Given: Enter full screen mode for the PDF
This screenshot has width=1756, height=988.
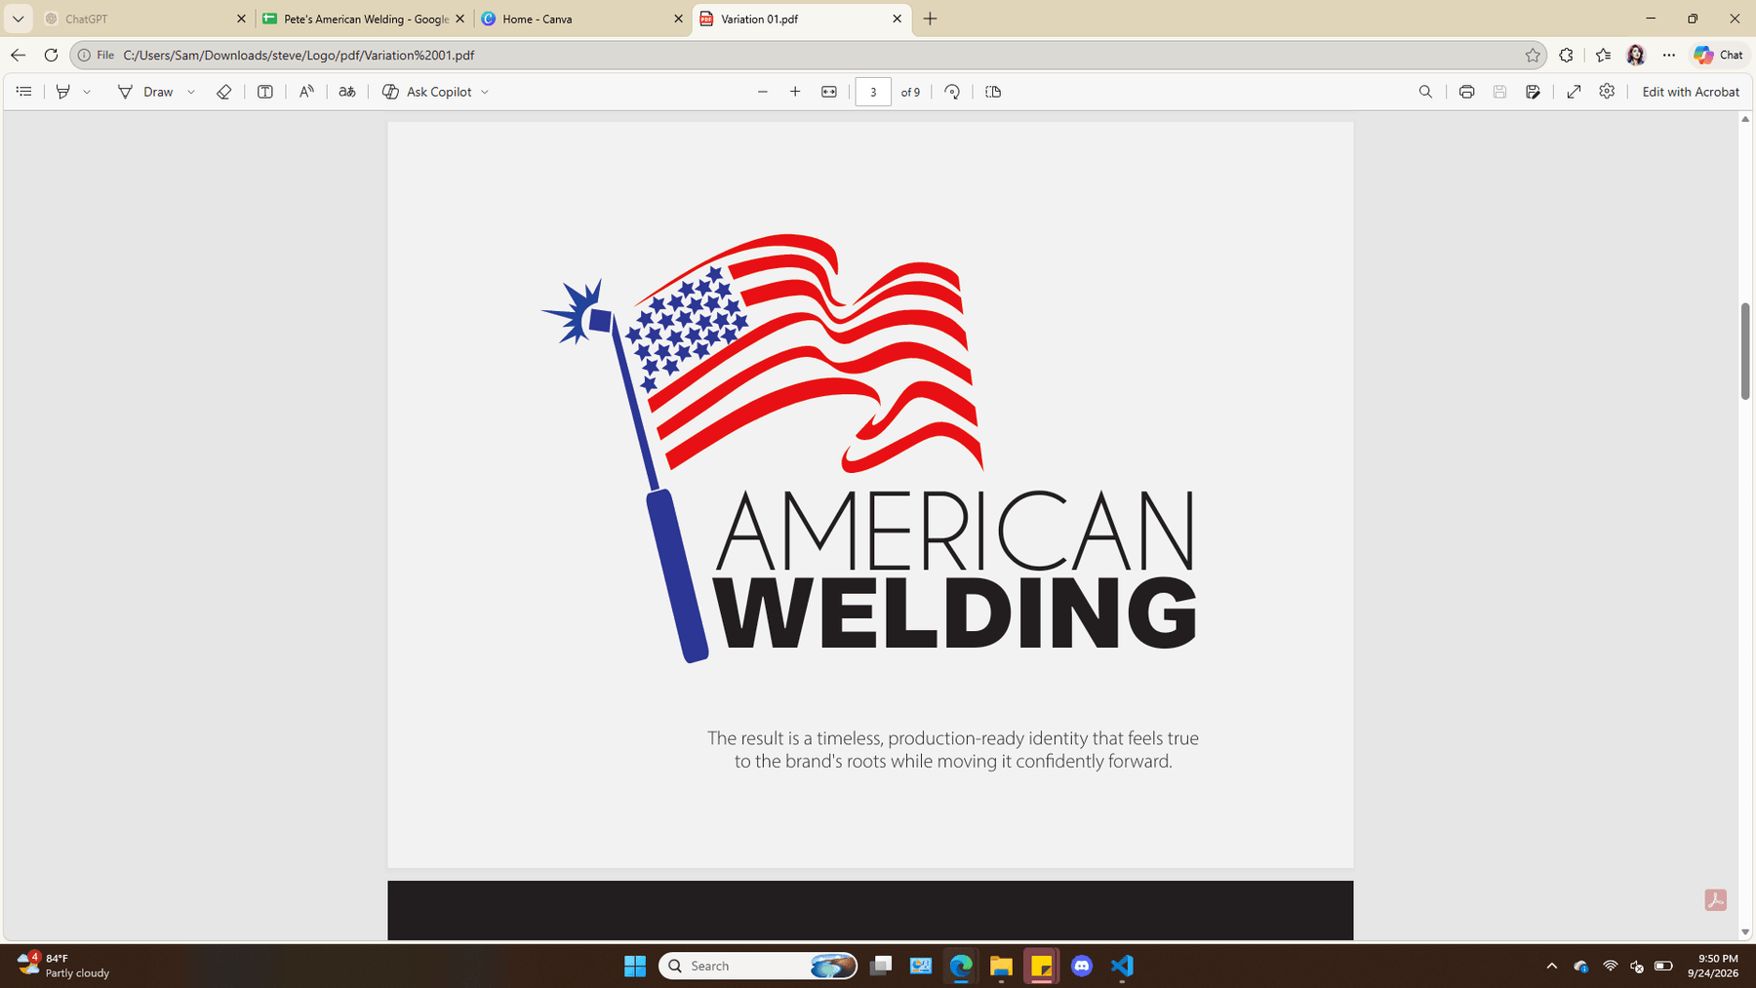Looking at the screenshot, I should point(1574,92).
